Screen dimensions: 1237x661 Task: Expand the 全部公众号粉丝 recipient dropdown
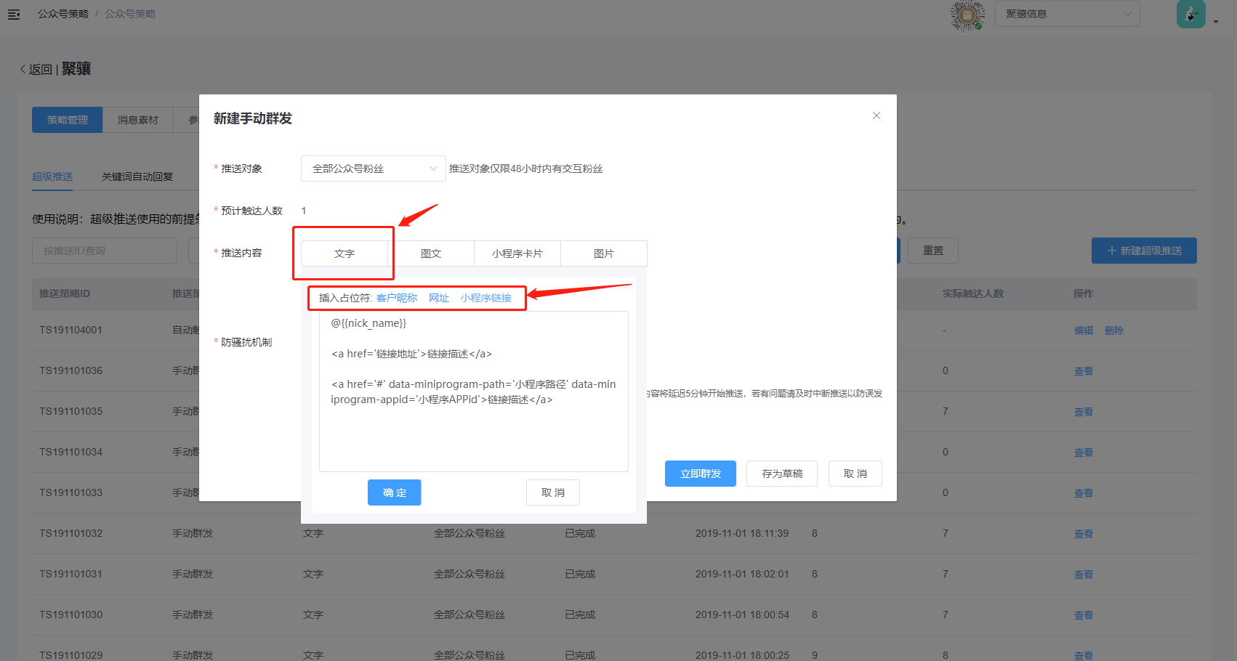click(373, 169)
